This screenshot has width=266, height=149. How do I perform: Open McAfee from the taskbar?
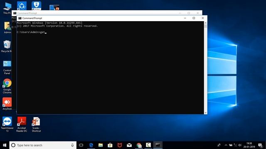[120, 145]
